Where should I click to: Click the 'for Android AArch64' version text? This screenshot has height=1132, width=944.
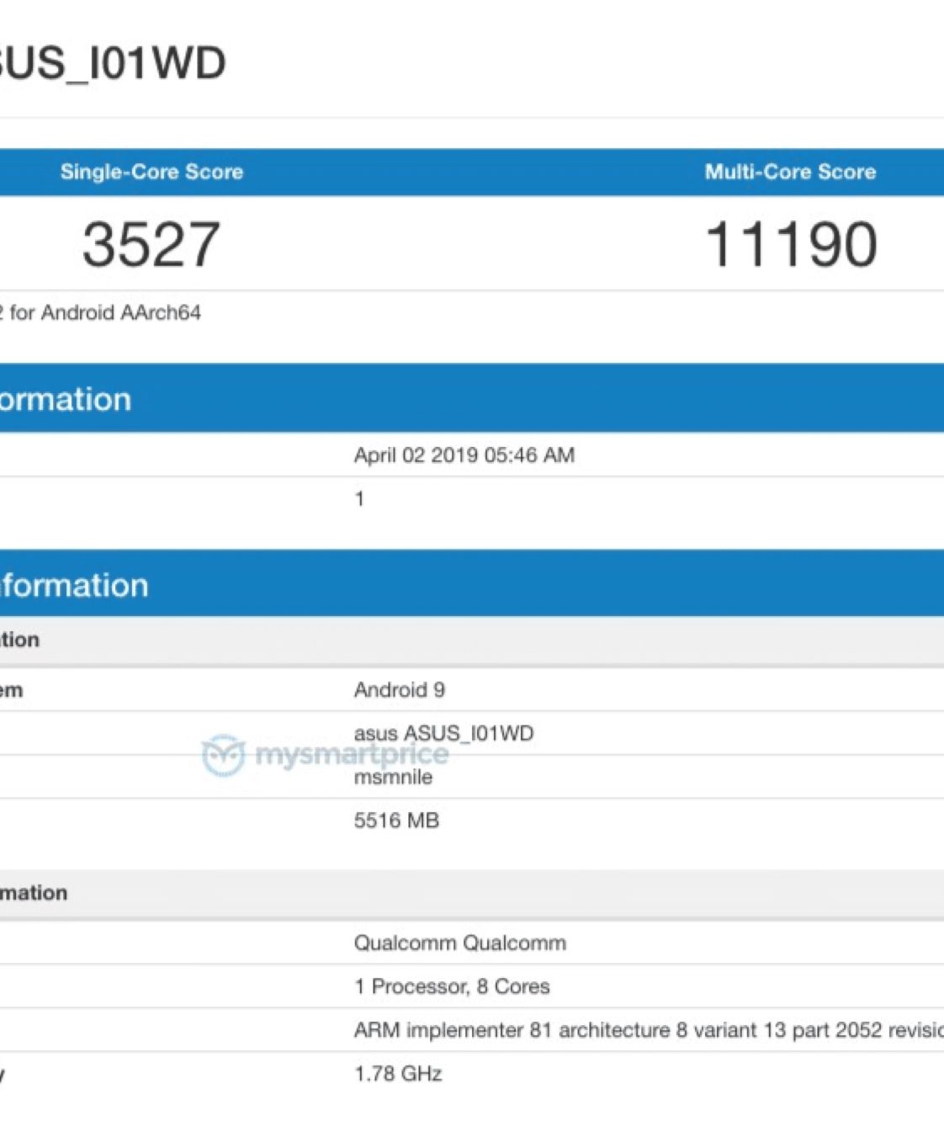pyautogui.click(x=104, y=313)
